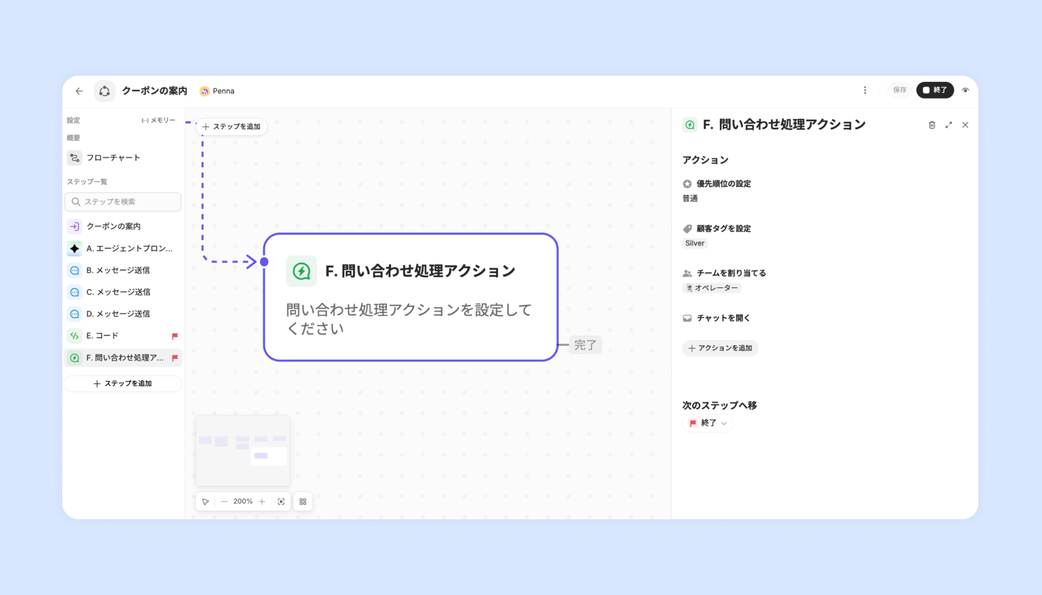
Task: Click the red flag on E. コード row
Action: [175, 336]
